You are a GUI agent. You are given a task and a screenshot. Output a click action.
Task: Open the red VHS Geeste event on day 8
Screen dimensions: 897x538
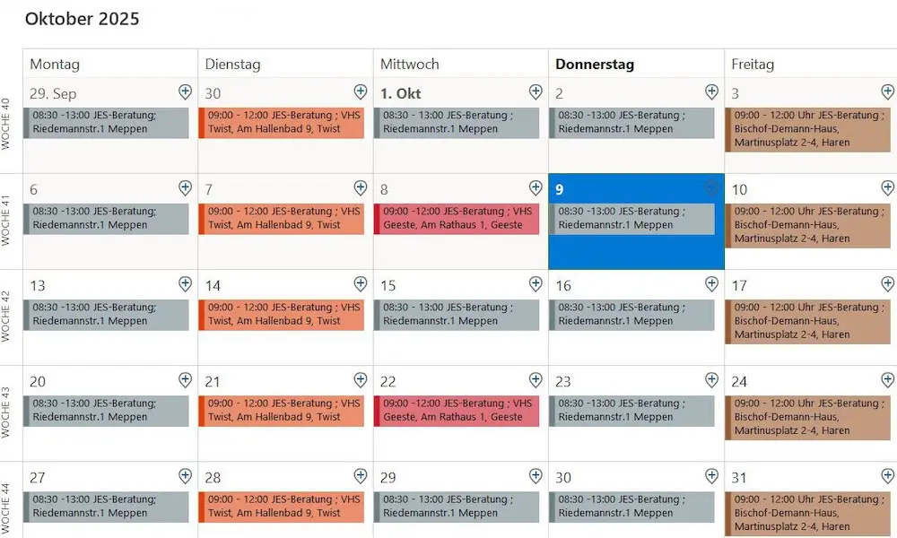click(457, 219)
